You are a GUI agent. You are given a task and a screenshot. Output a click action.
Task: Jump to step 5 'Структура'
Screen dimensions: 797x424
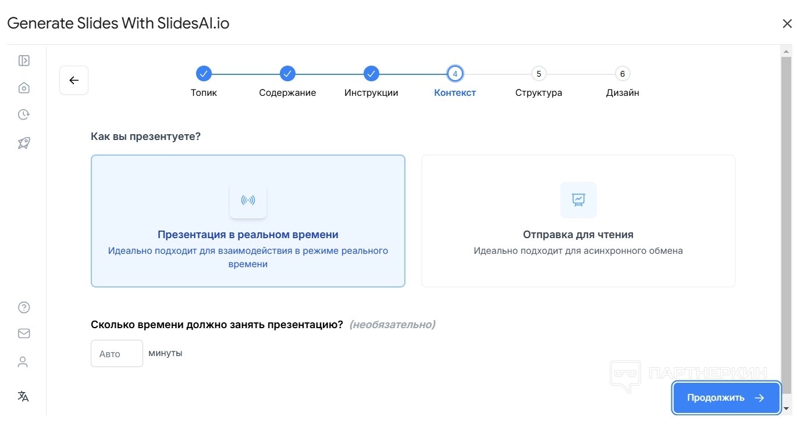pyautogui.click(x=539, y=74)
